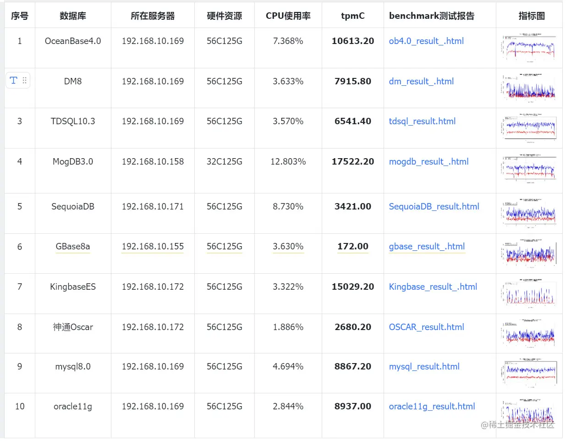The image size is (566, 441).
Task: Open the oracle11g_result.html report link
Action: 432,406
